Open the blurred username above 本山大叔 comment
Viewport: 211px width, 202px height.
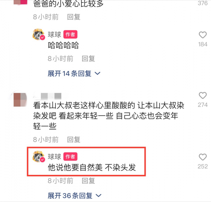point(48,96)
